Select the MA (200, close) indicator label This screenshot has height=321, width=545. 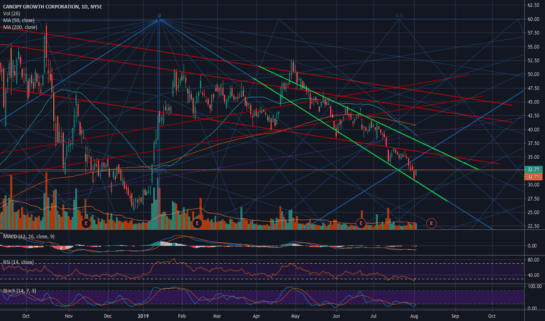coord(20,27)
